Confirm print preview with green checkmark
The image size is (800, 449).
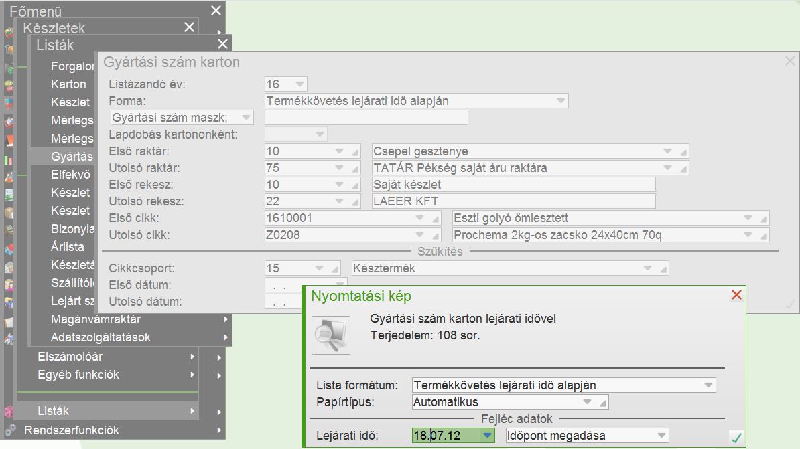[736, 438]
